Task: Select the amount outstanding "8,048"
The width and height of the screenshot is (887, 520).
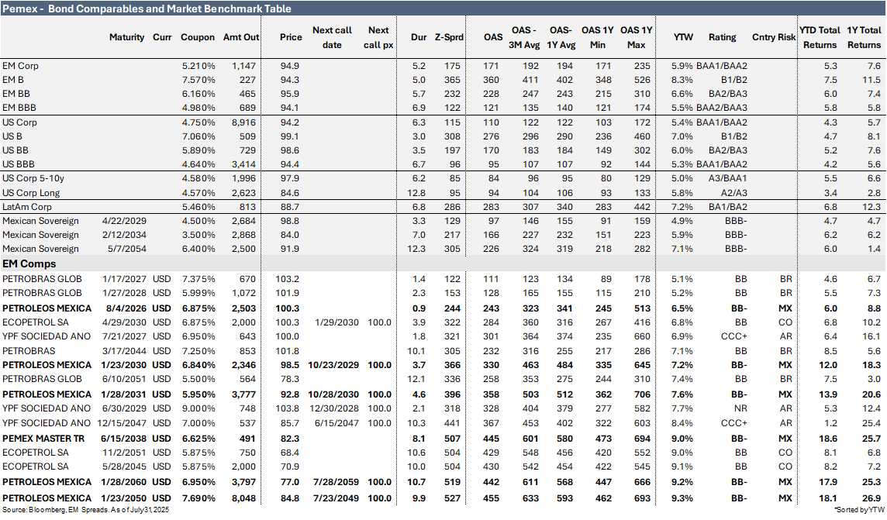Action: pyautogui.click(x=243, y=498)
